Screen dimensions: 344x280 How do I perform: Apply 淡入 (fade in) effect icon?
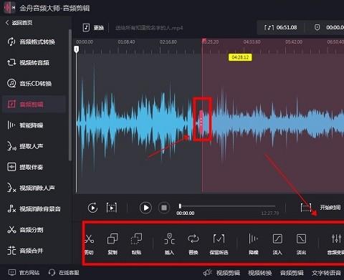(277, 238)
